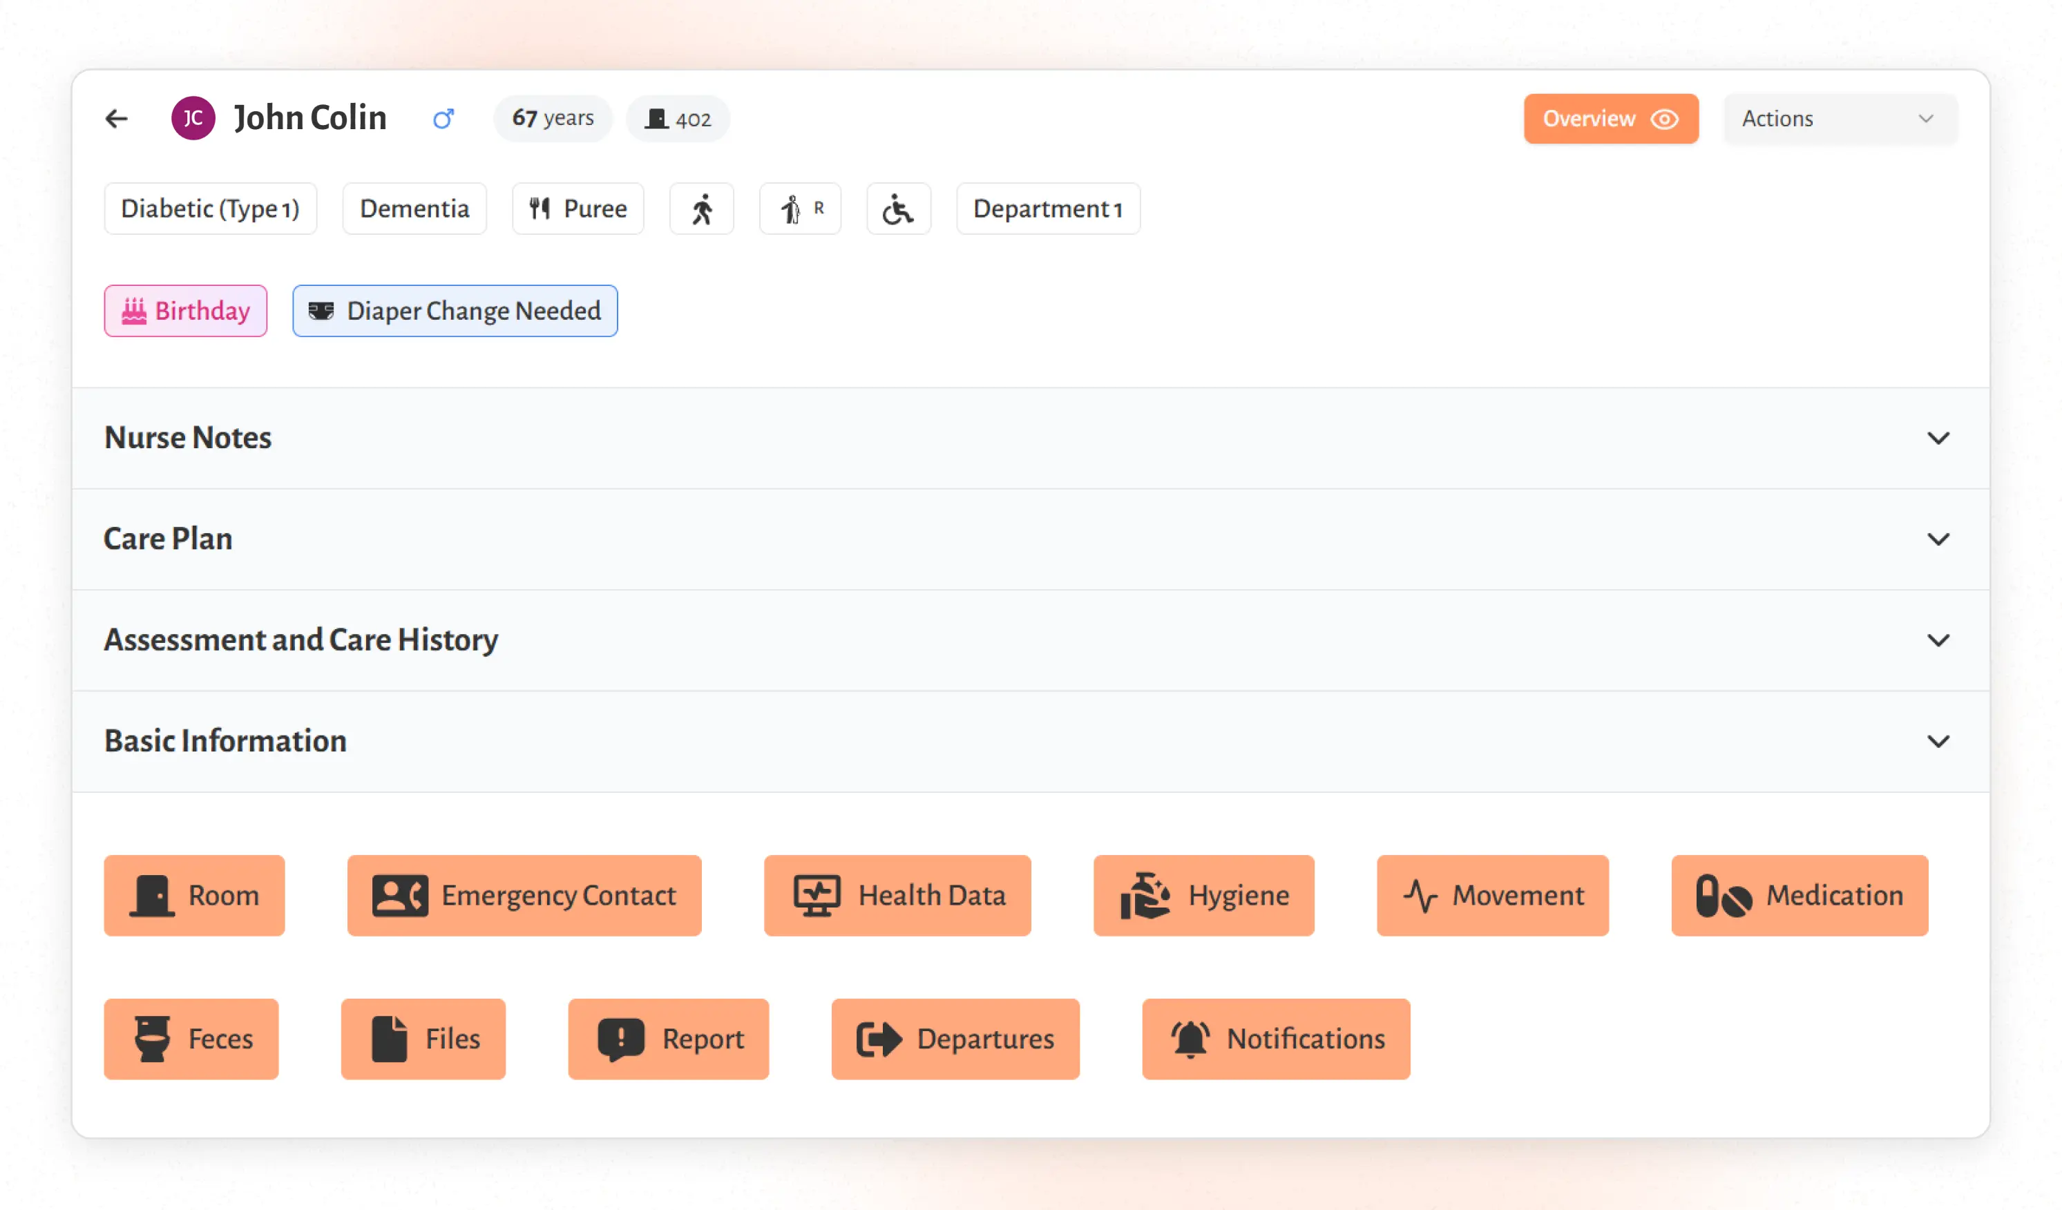Open the Room button
This screenshot has height=1210, width=2062.
tap(195, 896)
